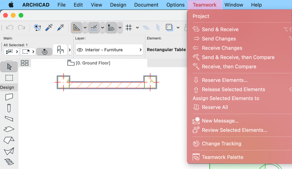The image size is (292, 169).
Task: Click the trace reference icon
Action: (x=169, y=27)
